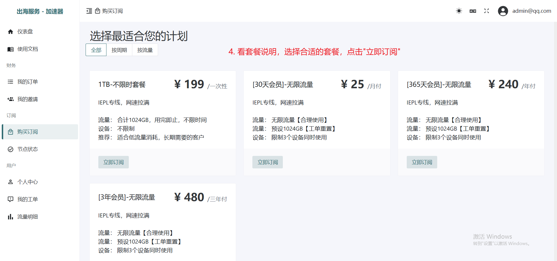Open 使用文档 documentation book icon
Viewport: 557px width, 261px height.
(10, 49)
